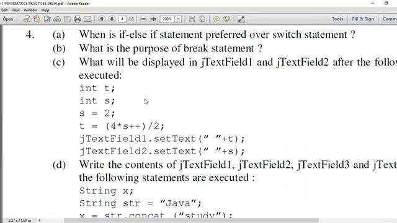
Task: Click the highlight text comment icon
Action: pos(226,19)
